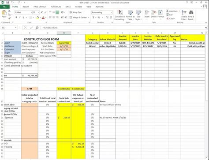
Task: Click the formula bar with SUM formula
Action: tap(123, 28)
